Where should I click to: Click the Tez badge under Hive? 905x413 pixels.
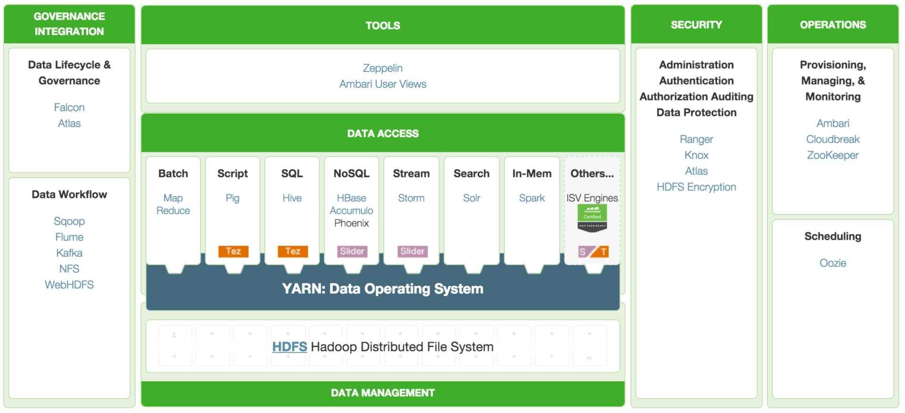coord(293,251)
